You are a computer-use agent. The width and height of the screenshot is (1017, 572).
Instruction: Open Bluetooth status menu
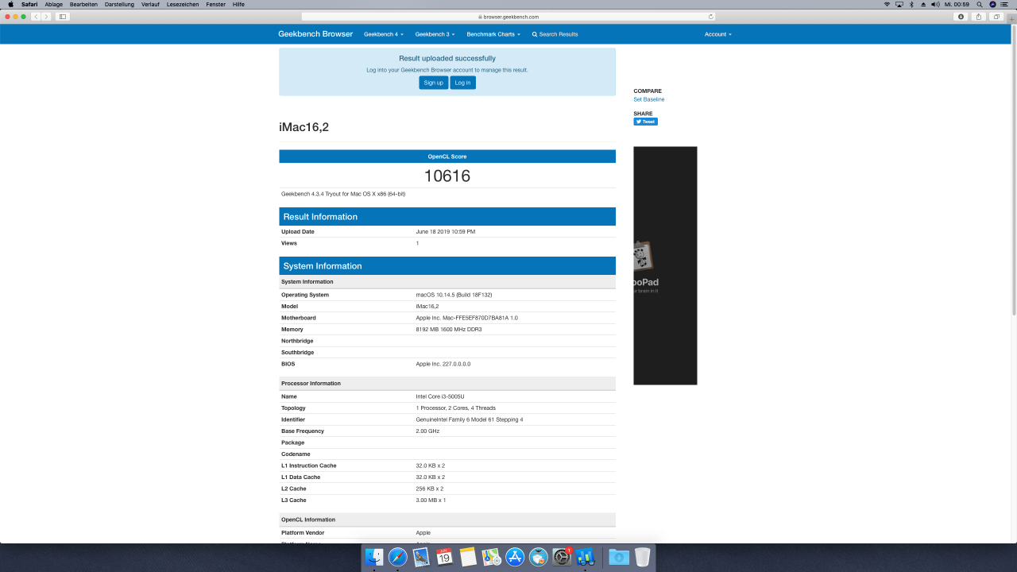[911, 4]
